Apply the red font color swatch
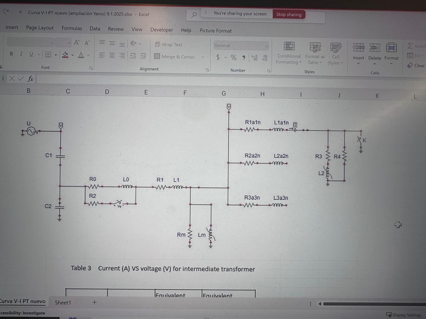Image resolution: width=426 pixels, height=319 pixels. (x=81, y=55)
